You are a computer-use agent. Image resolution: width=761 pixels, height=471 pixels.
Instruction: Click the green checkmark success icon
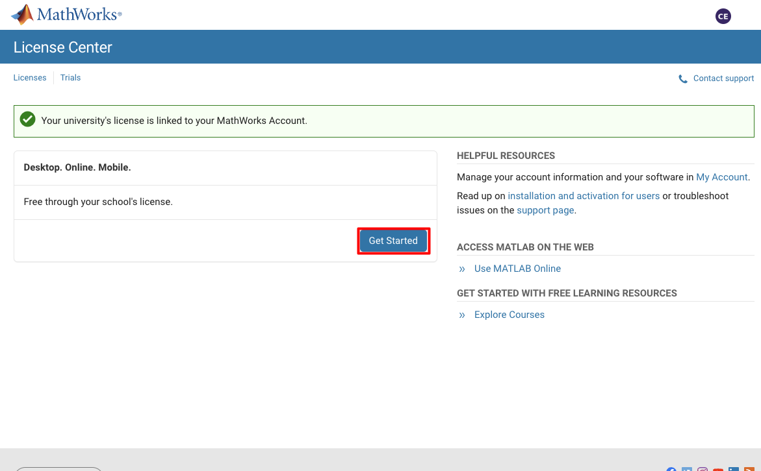pos(28,119)
